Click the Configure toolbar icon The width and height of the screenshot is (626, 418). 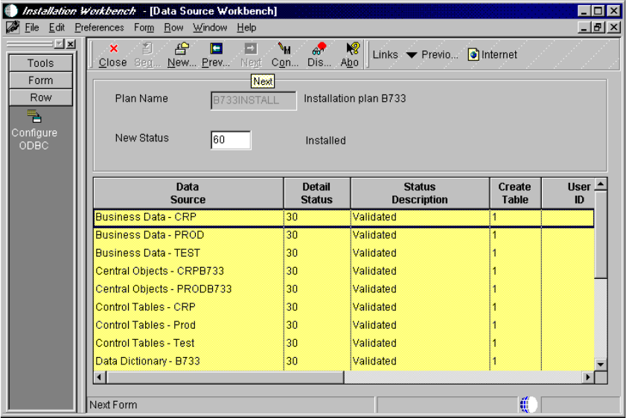(x=284, y=49)
